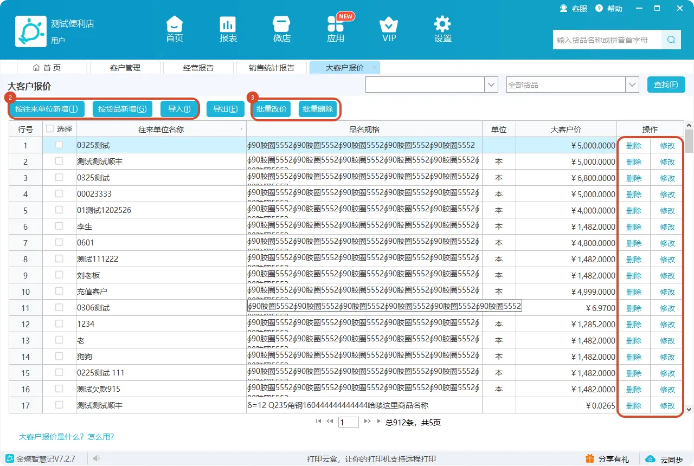Go to the first page arrow
The image size is (694, 466).
318,422
